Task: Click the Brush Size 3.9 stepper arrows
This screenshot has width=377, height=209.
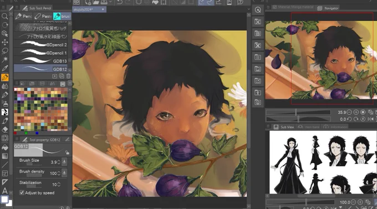Action: click(x=59, y=162)
